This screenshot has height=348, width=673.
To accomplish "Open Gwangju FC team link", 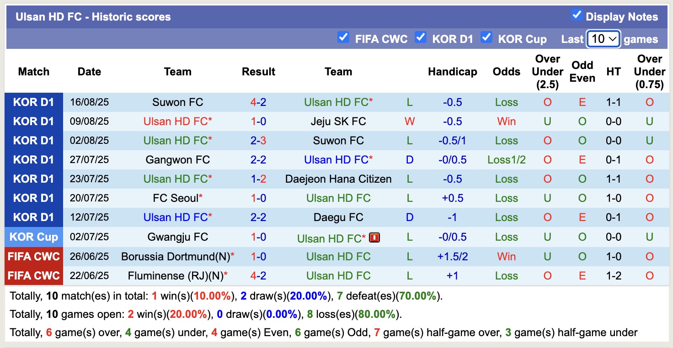I will click(177, 237).
